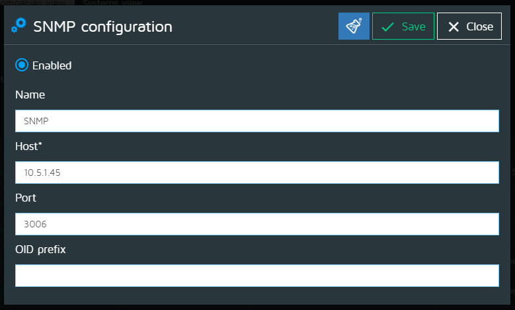Screen dimensions: 515x310
Task: Click the SNMP configuration gears icon
Action: (x=19, y=26)
